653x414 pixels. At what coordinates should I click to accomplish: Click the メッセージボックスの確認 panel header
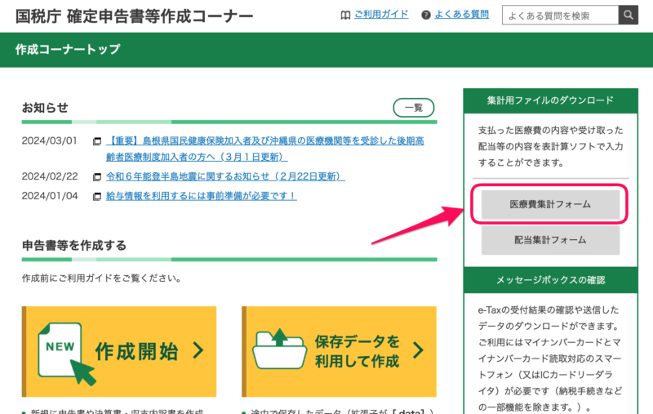(x=550, y=280)
